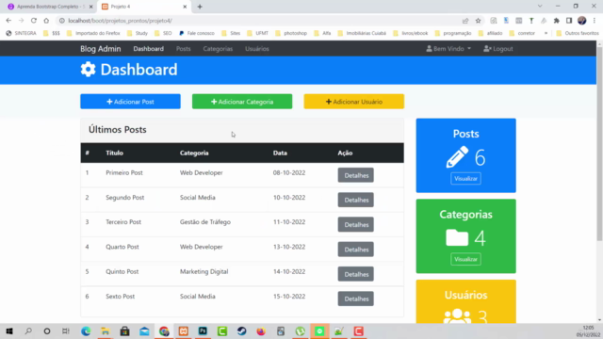Click Visualizar in the Posts card

tap(465, 179)
